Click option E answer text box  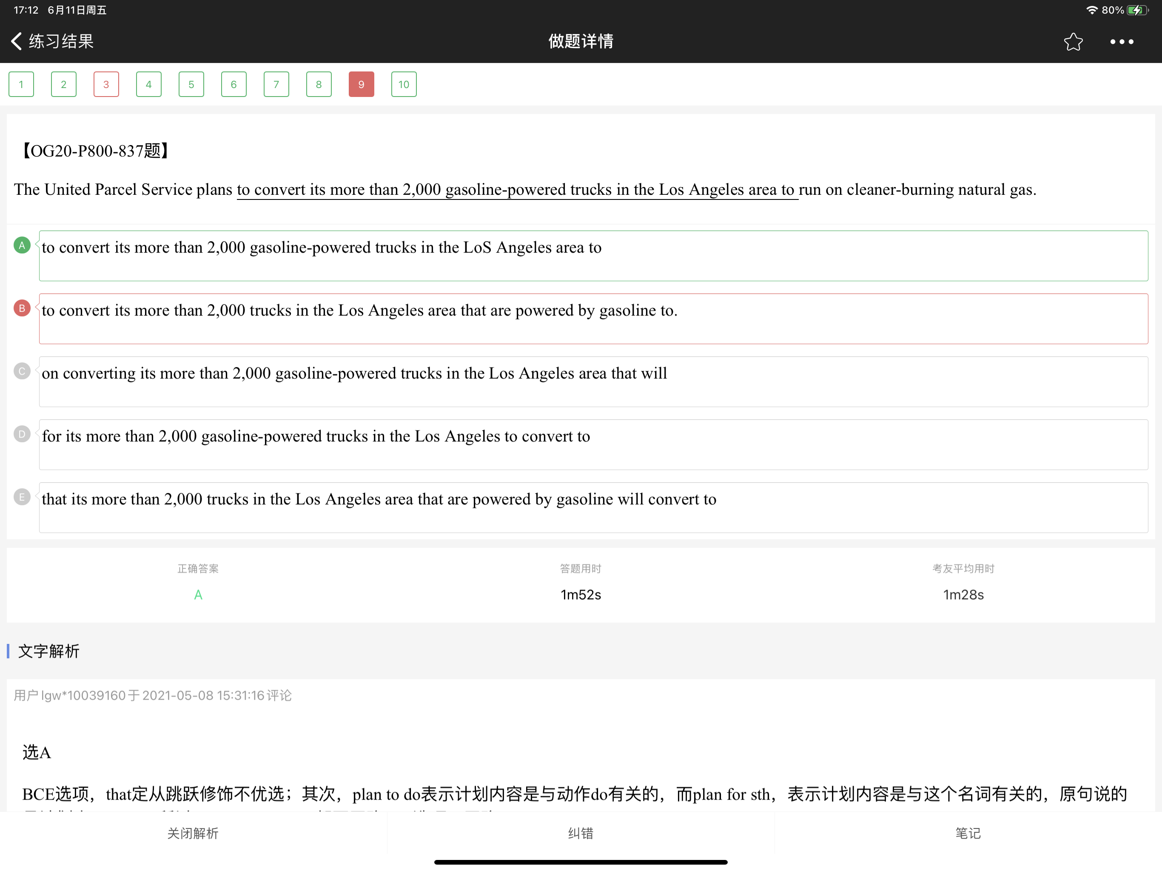pyautogui.click(x=593, y=507)
